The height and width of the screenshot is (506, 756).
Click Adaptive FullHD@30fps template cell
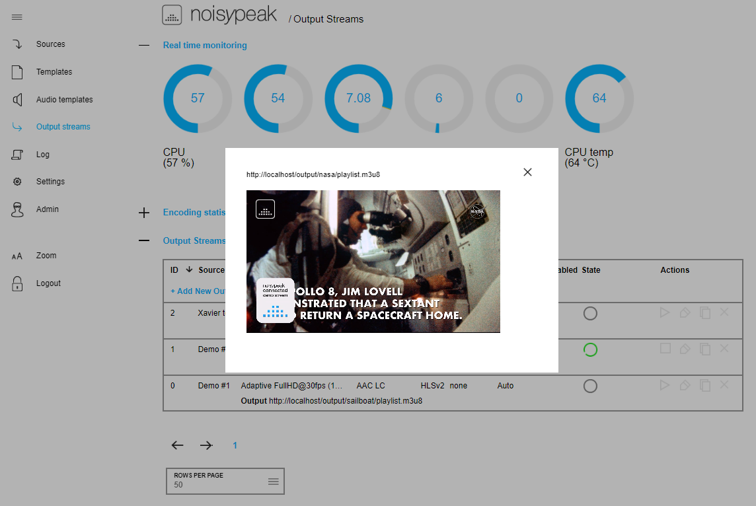point(291,386)
